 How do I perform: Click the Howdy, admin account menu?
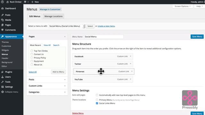(x=197, y=2)
